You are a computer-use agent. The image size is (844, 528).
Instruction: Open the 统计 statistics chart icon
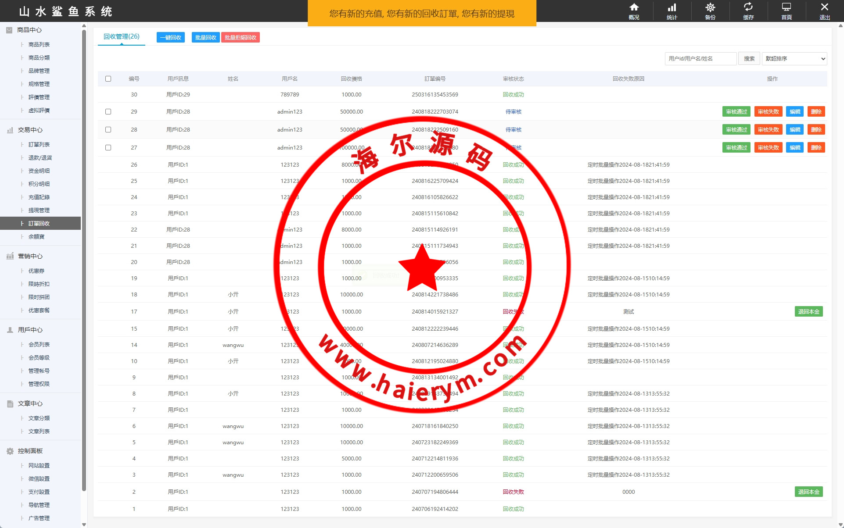[x=672, y=7]
